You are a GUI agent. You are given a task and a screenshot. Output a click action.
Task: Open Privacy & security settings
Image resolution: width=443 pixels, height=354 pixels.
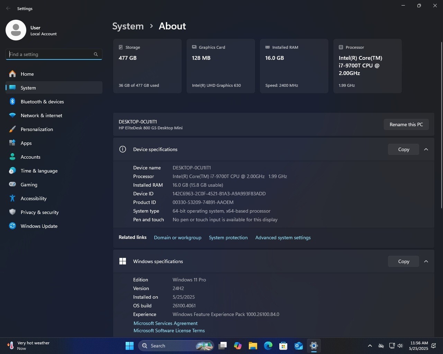(54, 212)
